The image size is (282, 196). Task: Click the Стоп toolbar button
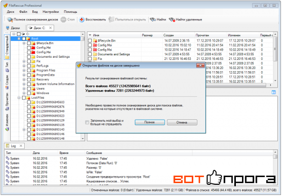68,19
